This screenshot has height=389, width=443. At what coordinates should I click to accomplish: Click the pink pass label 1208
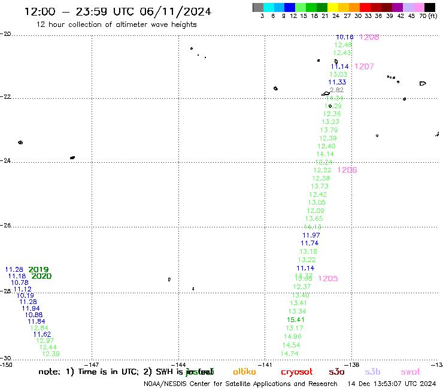point(369,37)
